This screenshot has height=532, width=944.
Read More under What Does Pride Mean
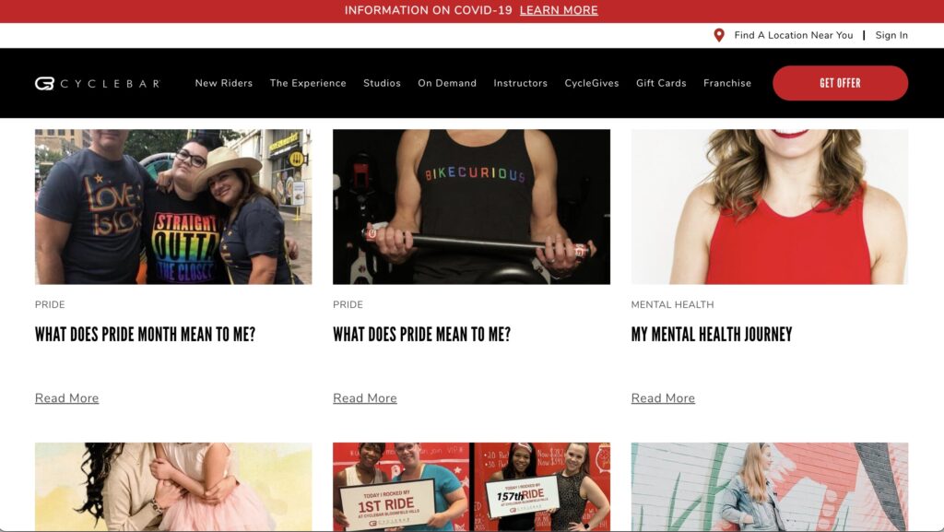[x=365, y=398]
